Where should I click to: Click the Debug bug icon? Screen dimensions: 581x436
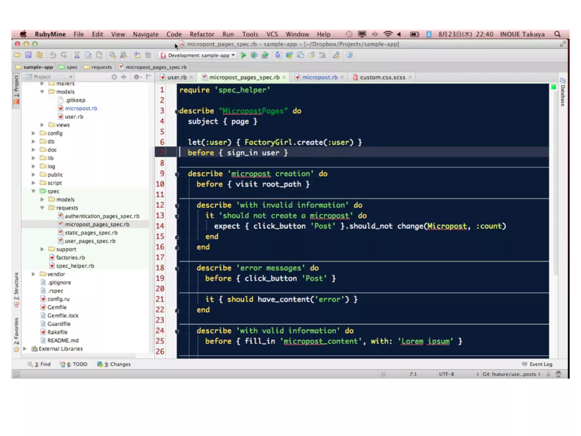point(254,55)
